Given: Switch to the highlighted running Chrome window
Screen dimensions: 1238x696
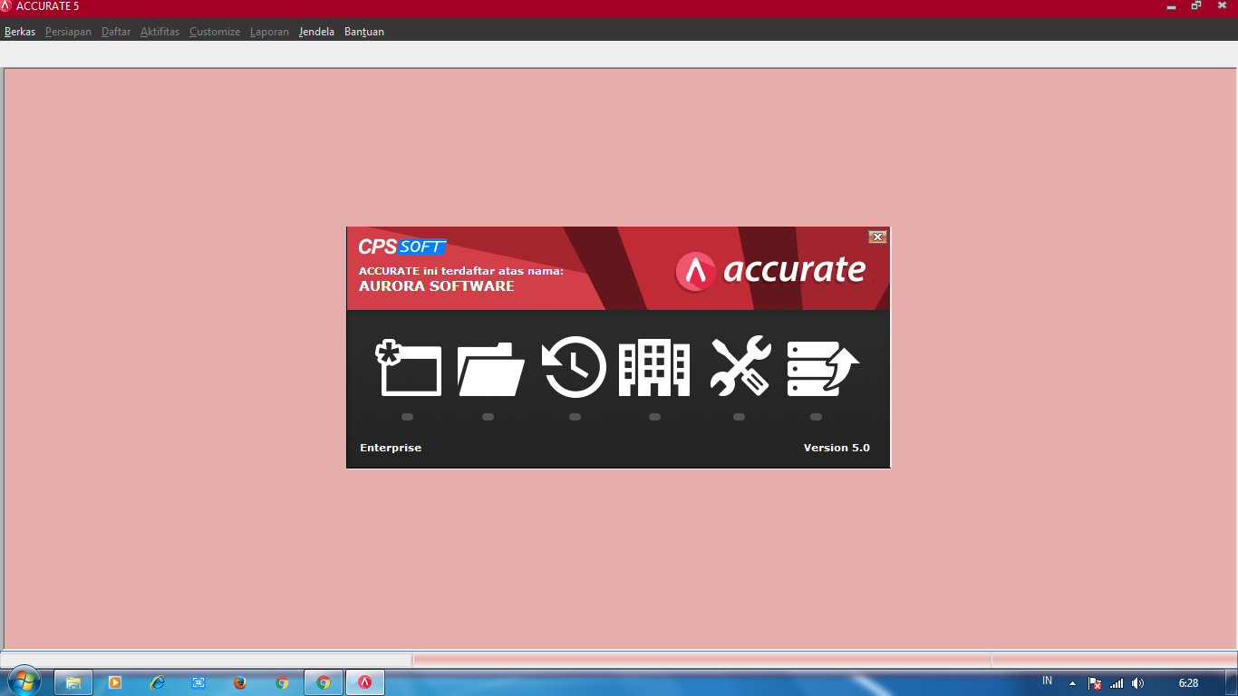Looking at the screenshot, I should (x=324, y=682).
